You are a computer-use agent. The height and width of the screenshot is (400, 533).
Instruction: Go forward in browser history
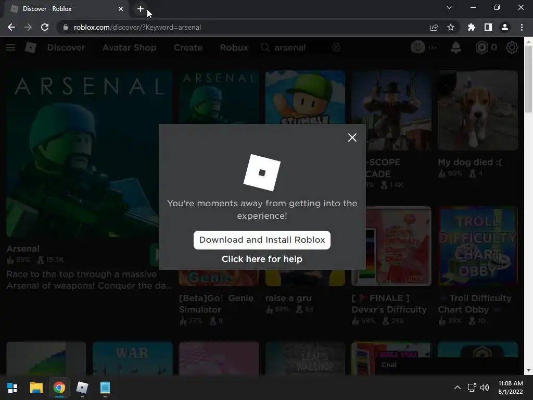(x=28, y=27)
